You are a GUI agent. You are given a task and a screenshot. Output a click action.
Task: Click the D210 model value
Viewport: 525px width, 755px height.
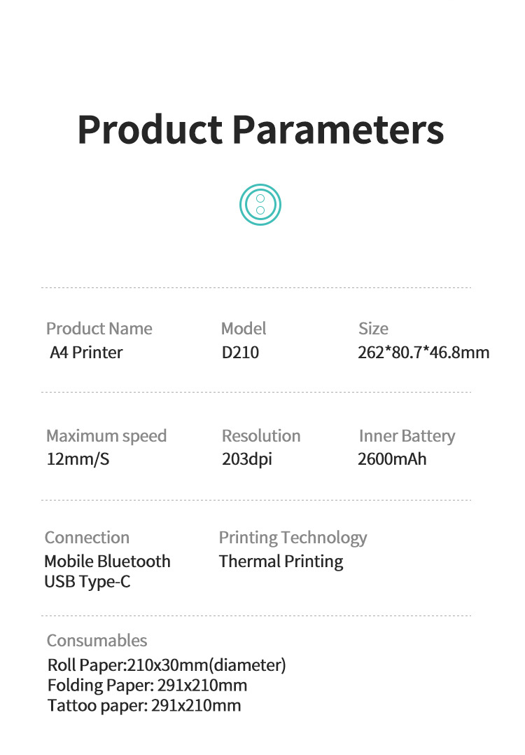[240, 352]
